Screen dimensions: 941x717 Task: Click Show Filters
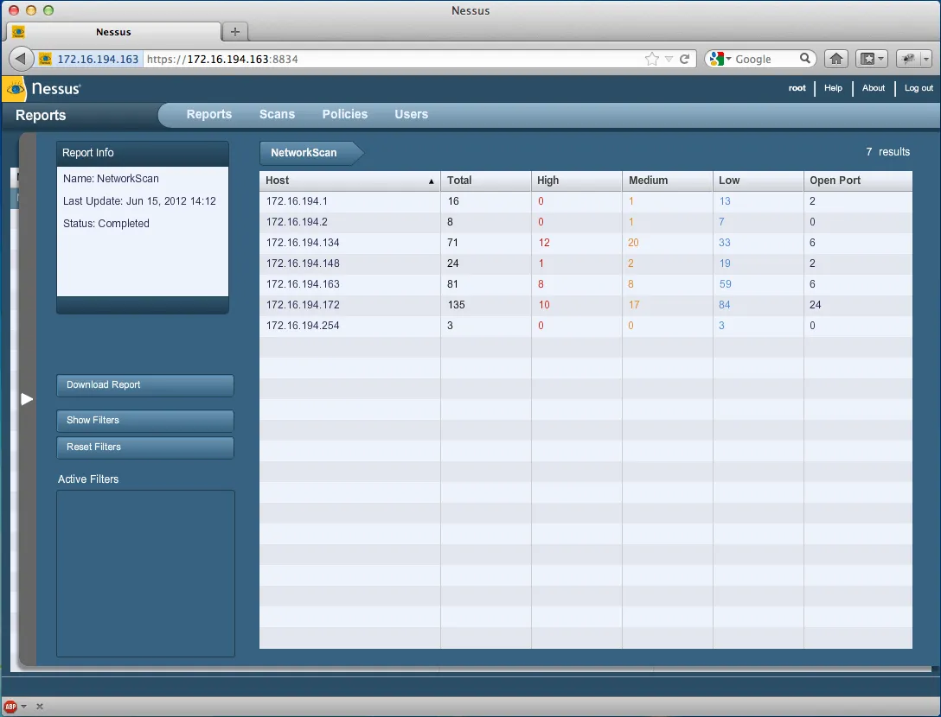click(144, 421)
